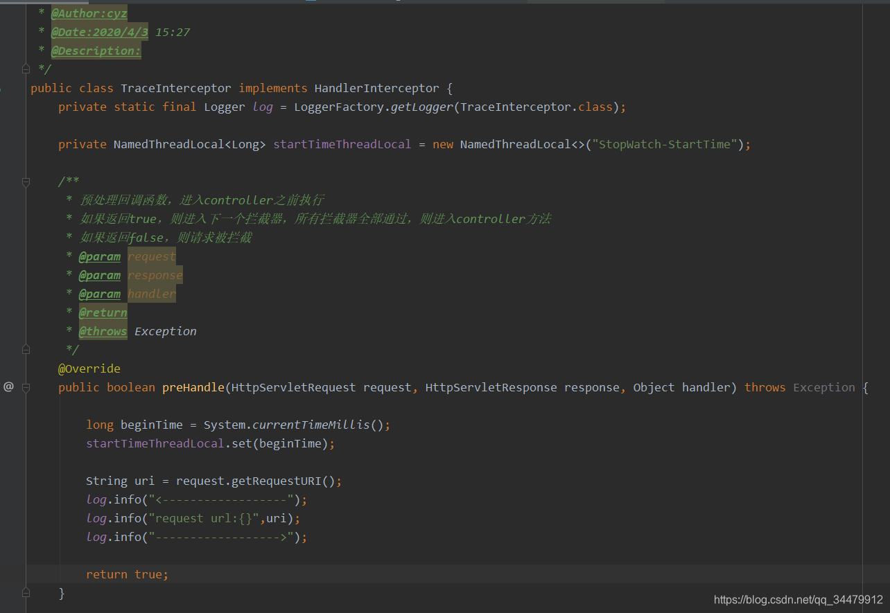This screenshot has width=890, height=613.
Task: Click the @Date:2020/4/3 comment tag
Action: 100,32
